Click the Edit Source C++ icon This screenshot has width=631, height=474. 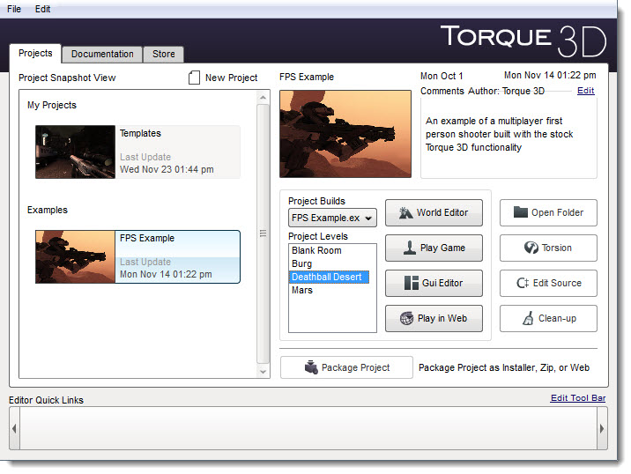pos(523,283)
